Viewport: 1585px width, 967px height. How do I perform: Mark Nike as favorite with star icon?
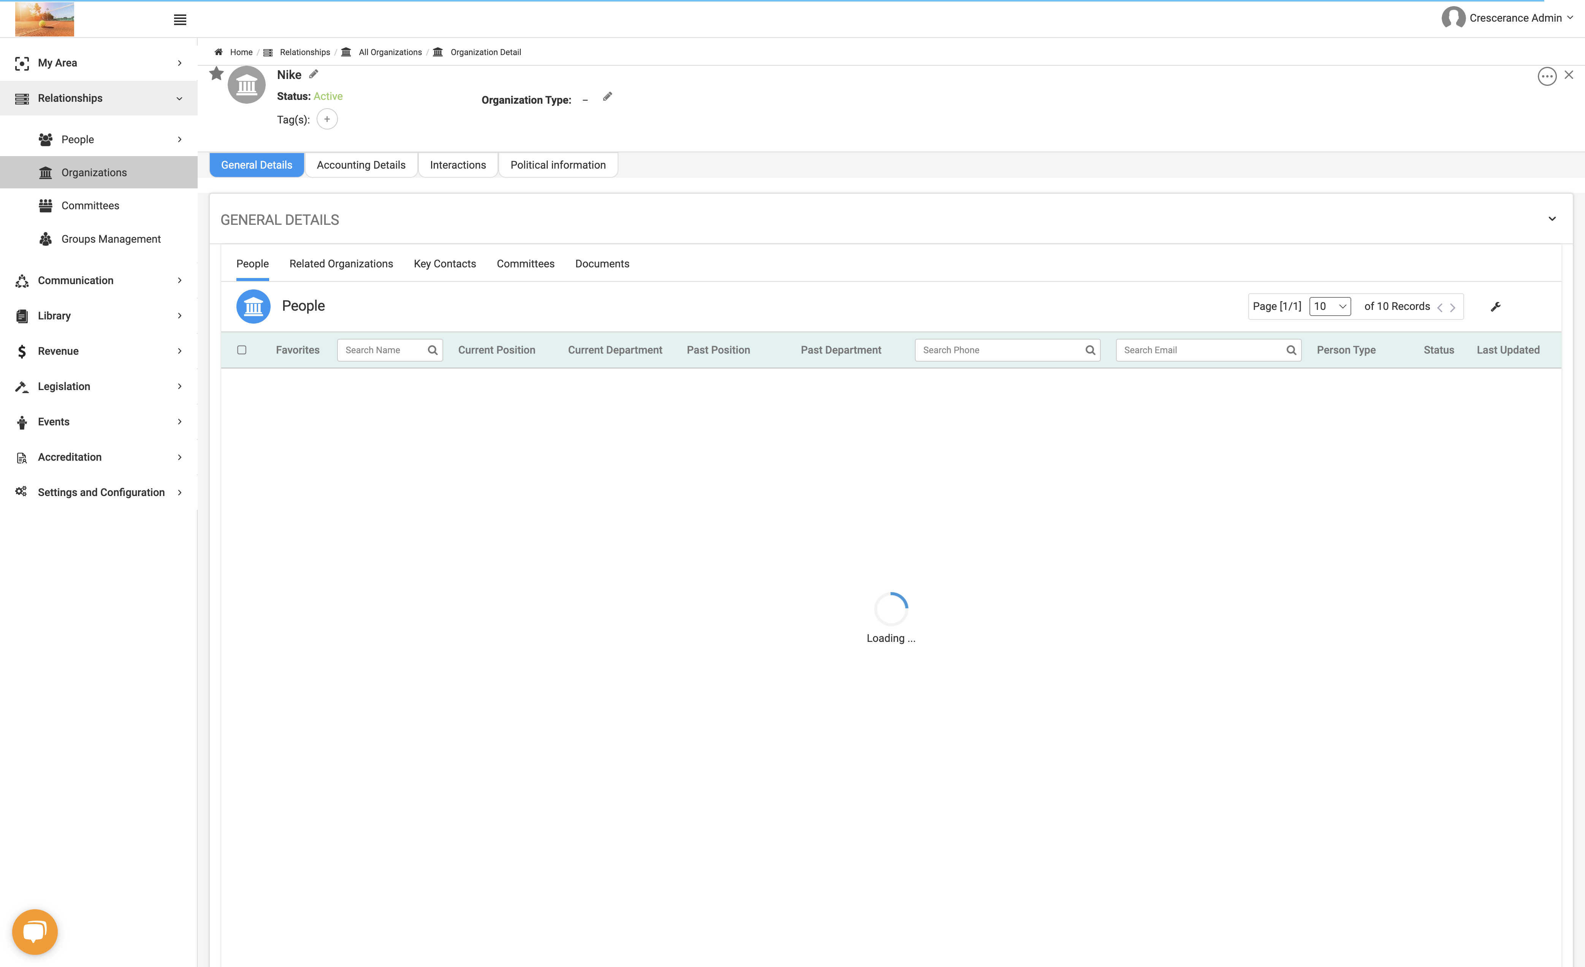(x=217, y=74)
